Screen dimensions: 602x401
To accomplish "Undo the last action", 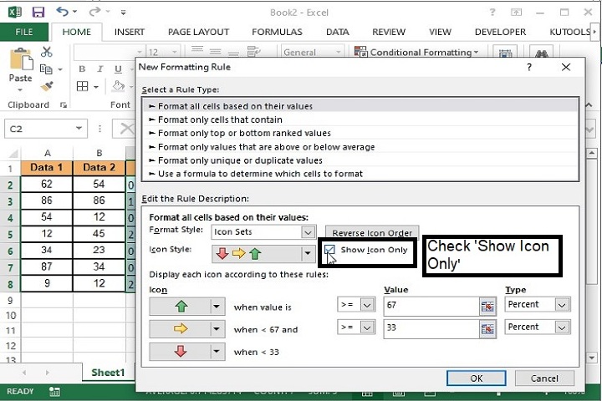I will click(63, 12).
